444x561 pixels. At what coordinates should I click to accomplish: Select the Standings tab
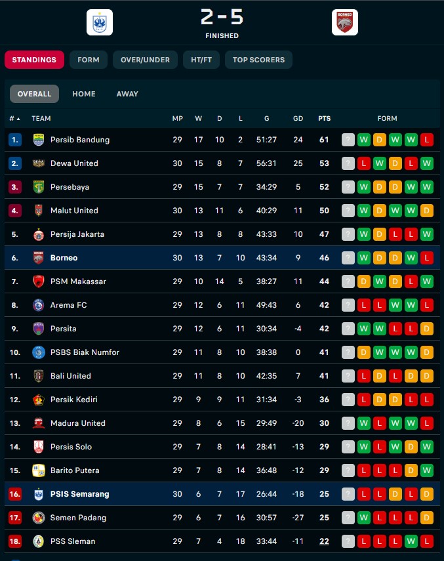tap(34, 60)
